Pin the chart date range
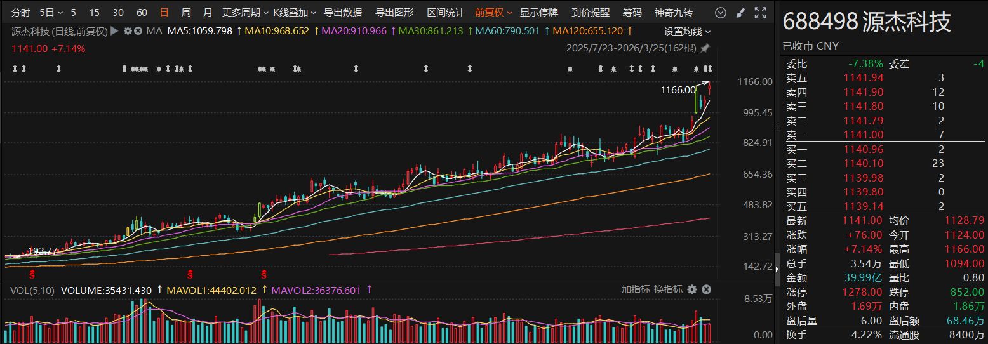The width and height of the screenshot is (988, 344). 705,48
